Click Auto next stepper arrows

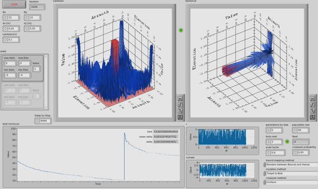click(268, 141)
